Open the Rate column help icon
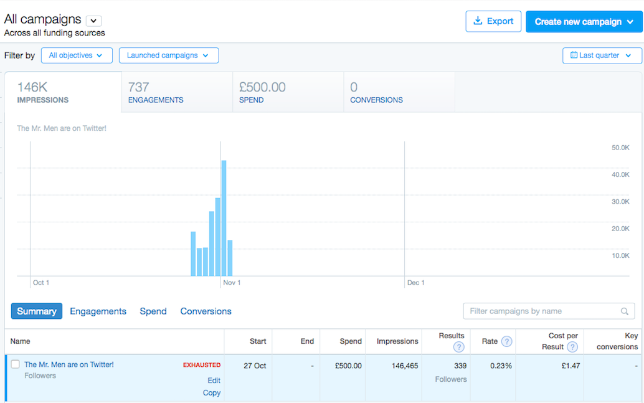The image size is (644, 403). tap(507, 341)
